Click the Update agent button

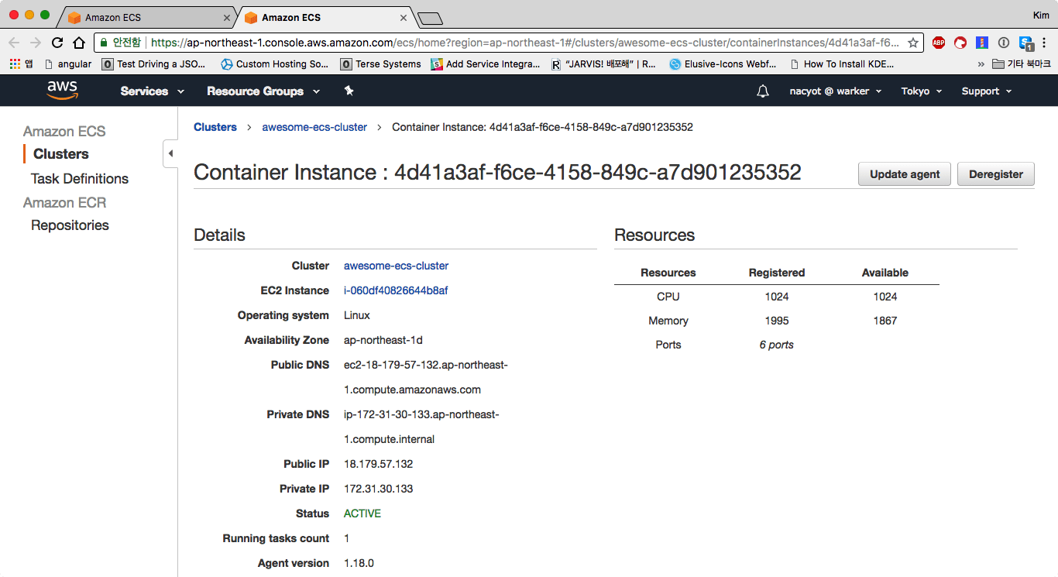tap(905, 174)
